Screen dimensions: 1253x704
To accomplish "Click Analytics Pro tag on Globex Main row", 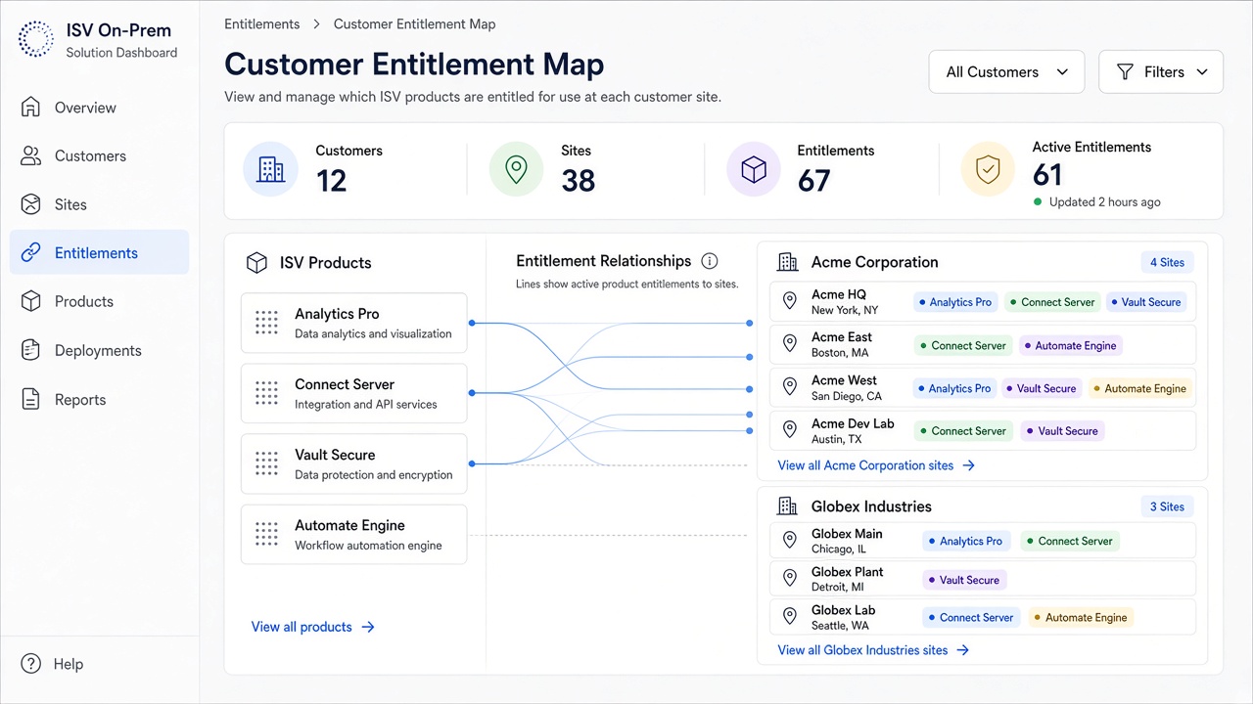I will [965, 541].
